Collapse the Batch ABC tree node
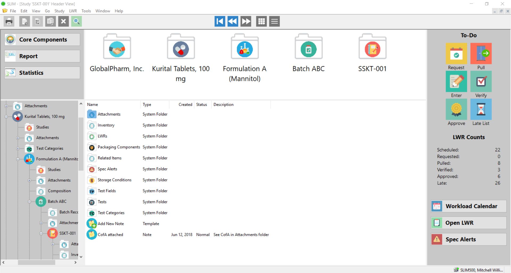 tap(30, 202)
